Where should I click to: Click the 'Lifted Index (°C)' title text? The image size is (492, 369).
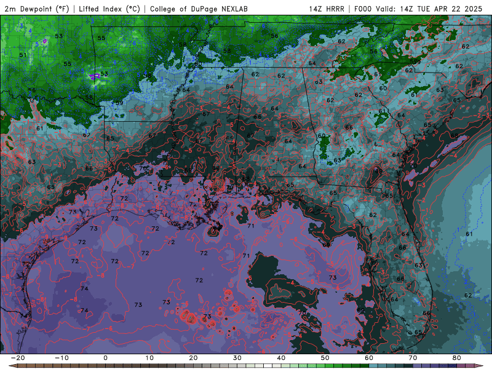(x=109, y=9)
